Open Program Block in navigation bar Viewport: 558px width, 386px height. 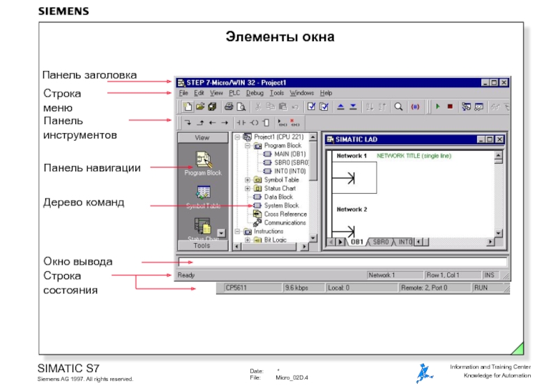[x=203, y=163]
